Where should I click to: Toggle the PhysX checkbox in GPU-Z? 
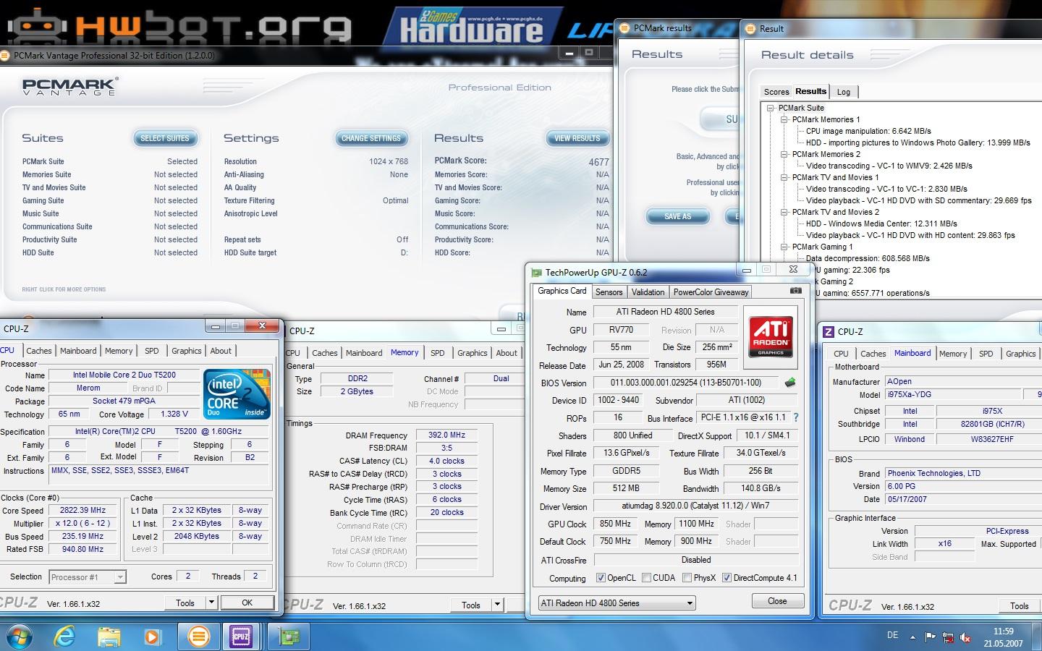(687, 578)
